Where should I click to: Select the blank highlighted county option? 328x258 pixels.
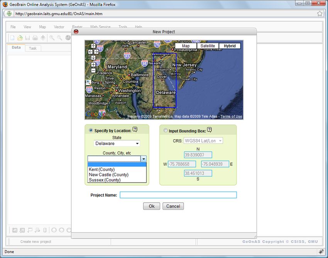pos(117,165)
